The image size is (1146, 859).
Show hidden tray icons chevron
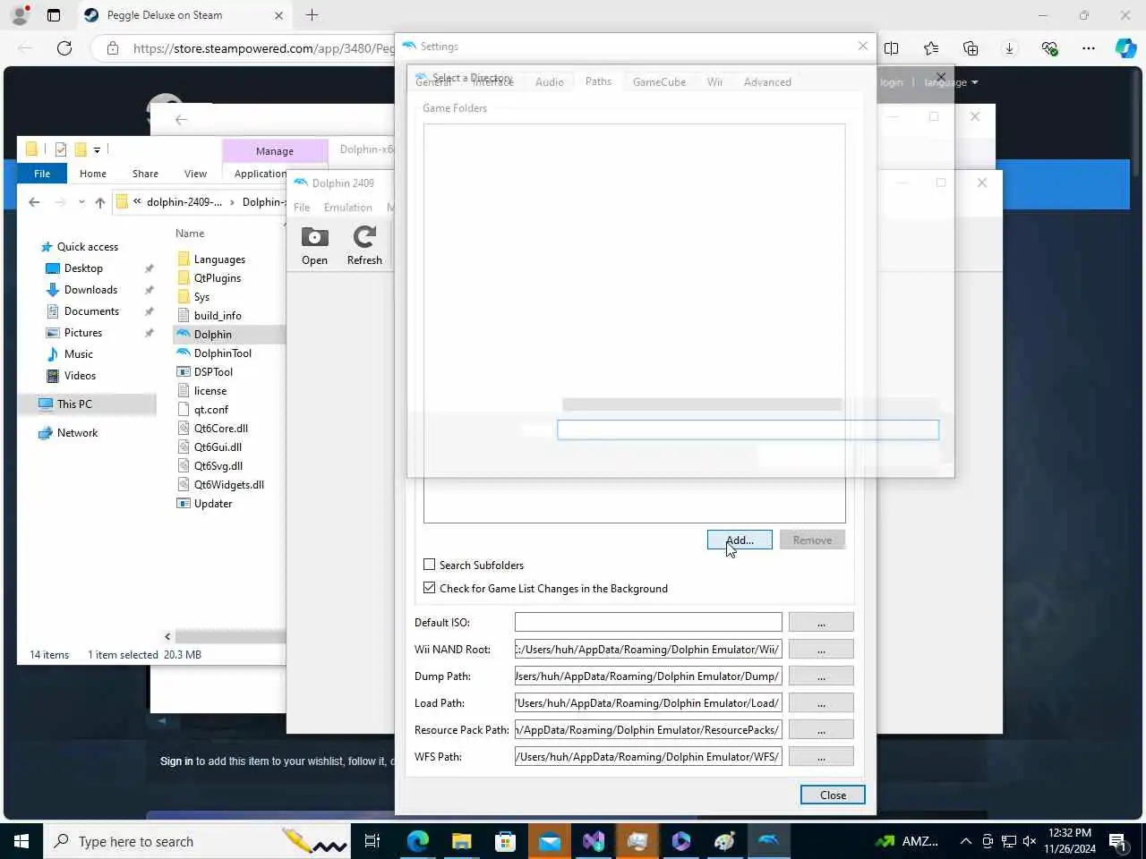[x=966, y=841]
